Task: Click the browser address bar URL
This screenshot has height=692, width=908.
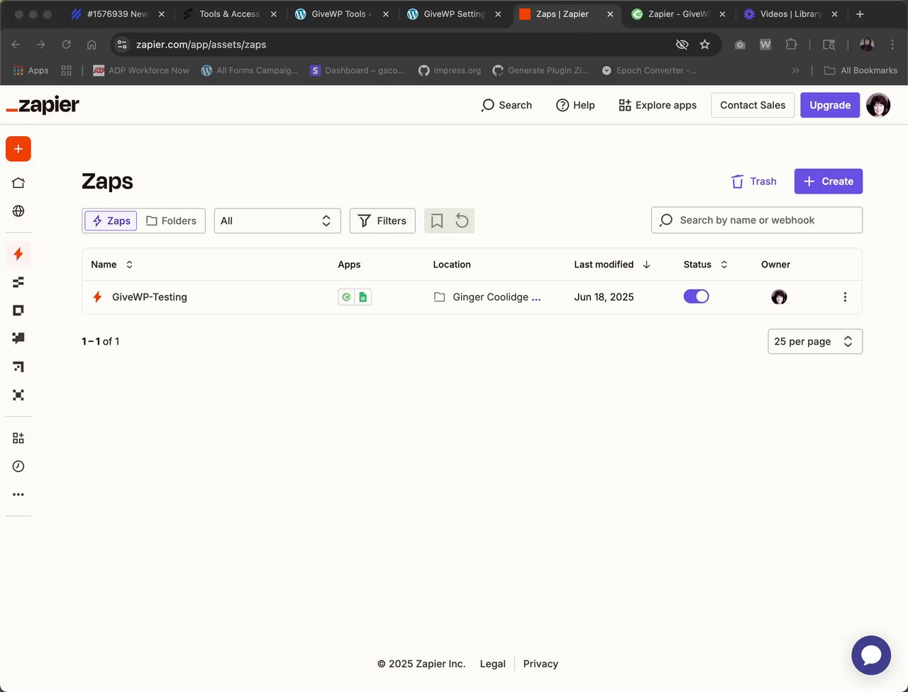Action: 201,45
